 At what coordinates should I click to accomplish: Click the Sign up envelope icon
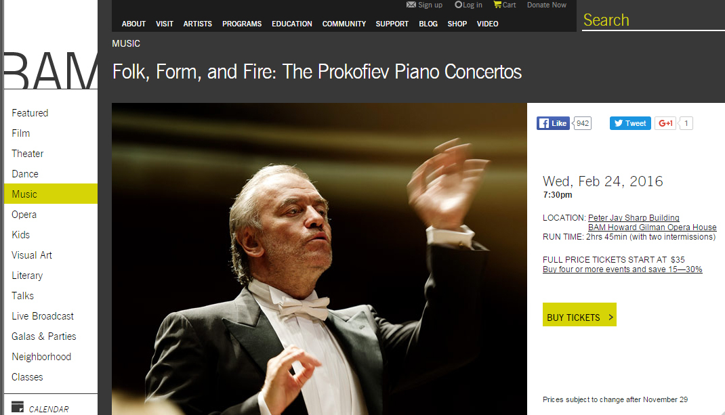click(411, 5)
